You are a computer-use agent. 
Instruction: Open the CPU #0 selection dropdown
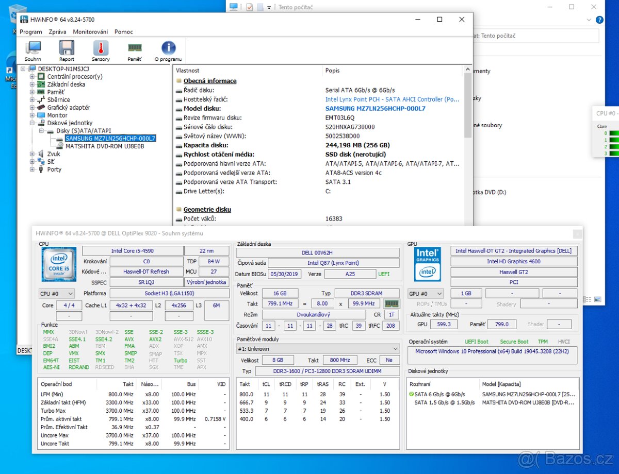pos(56,293)
